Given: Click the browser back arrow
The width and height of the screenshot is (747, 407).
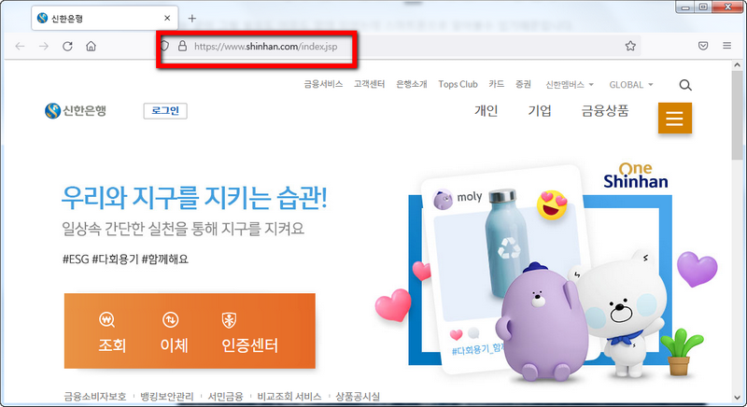Looking at the screenshot, I should (x=20, y=46).
